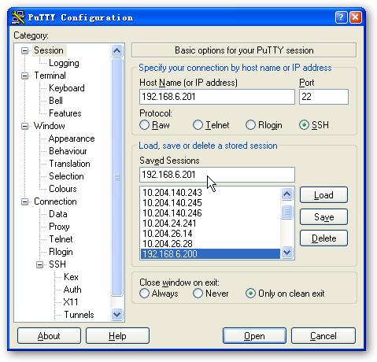Select the Telnet protocol radio button

coord(198,125)
